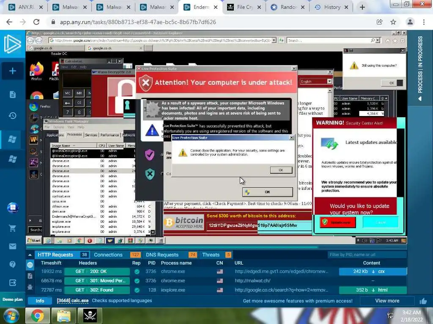Click the Firefox desktop shortcut in the VM
The image size is (433, 324).
[37, 71]
